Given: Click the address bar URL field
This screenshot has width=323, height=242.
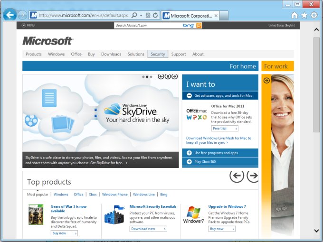Looking at the screenshot, I should pyautogui.click(x=84, y=16).
